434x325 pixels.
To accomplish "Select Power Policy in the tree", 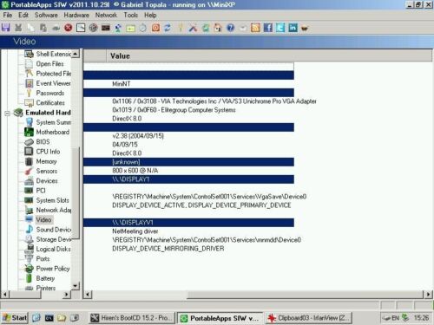I will pos(53,269).
